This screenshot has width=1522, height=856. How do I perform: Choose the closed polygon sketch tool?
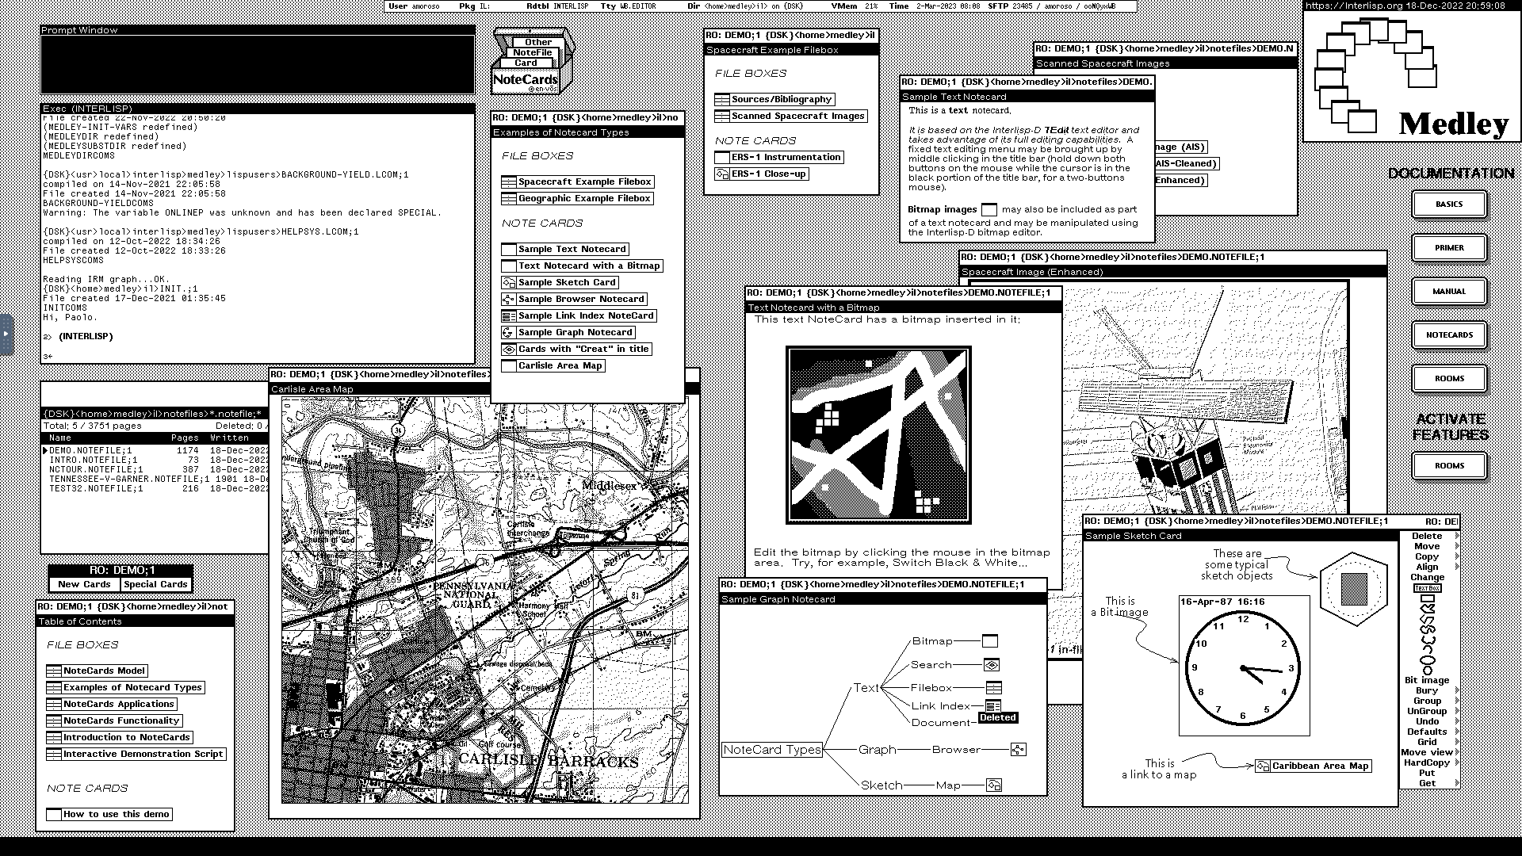click(x=1428, y=609)
